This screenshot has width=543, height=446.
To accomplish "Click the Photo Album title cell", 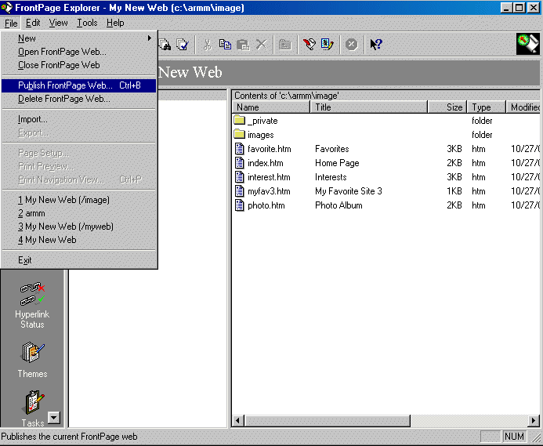I will 338,205.
